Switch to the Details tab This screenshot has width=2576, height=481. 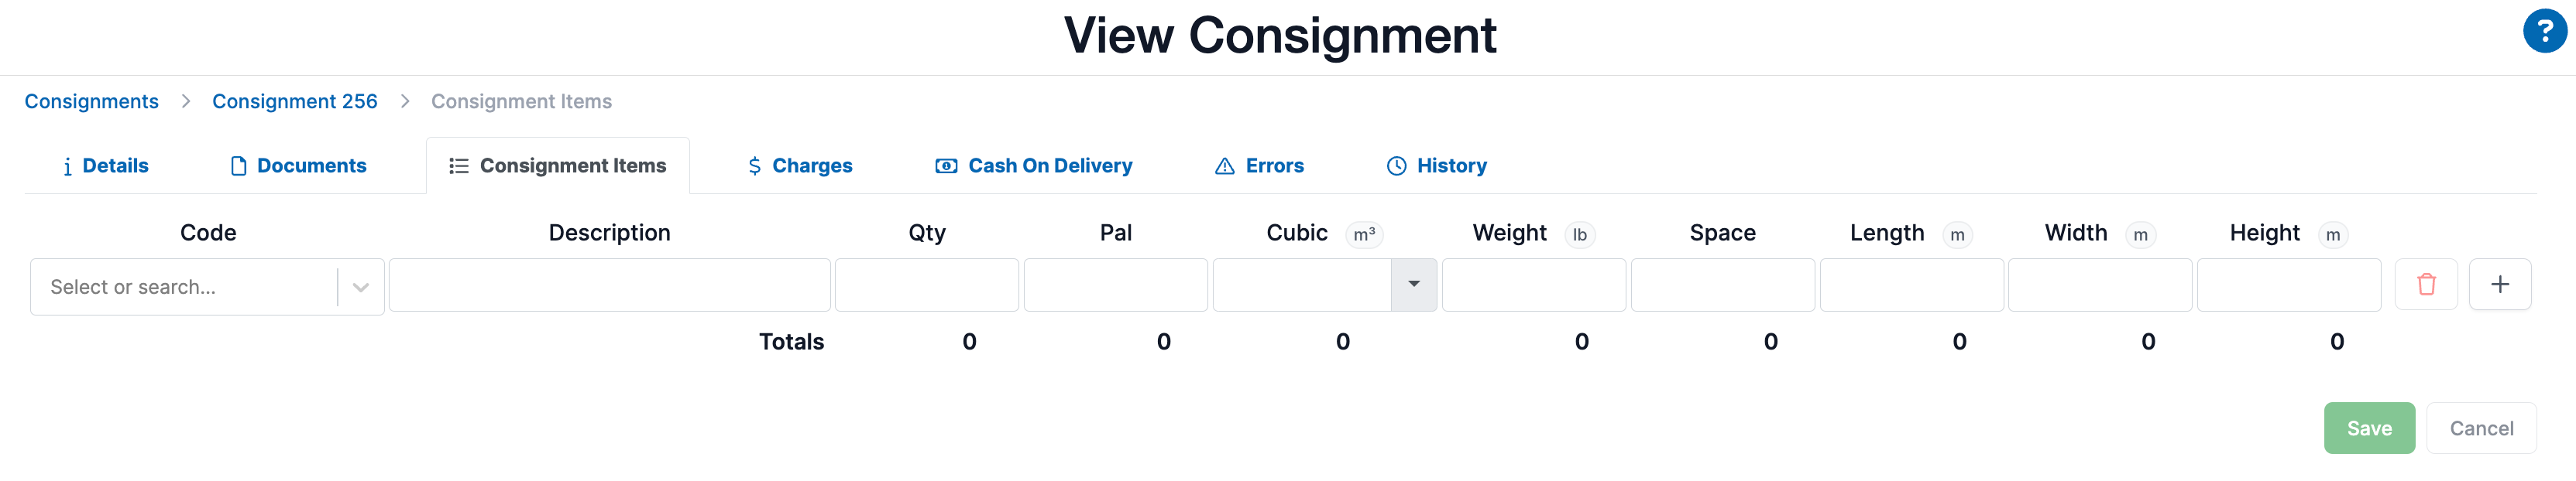pyautogui.click(x=116, y=165)
